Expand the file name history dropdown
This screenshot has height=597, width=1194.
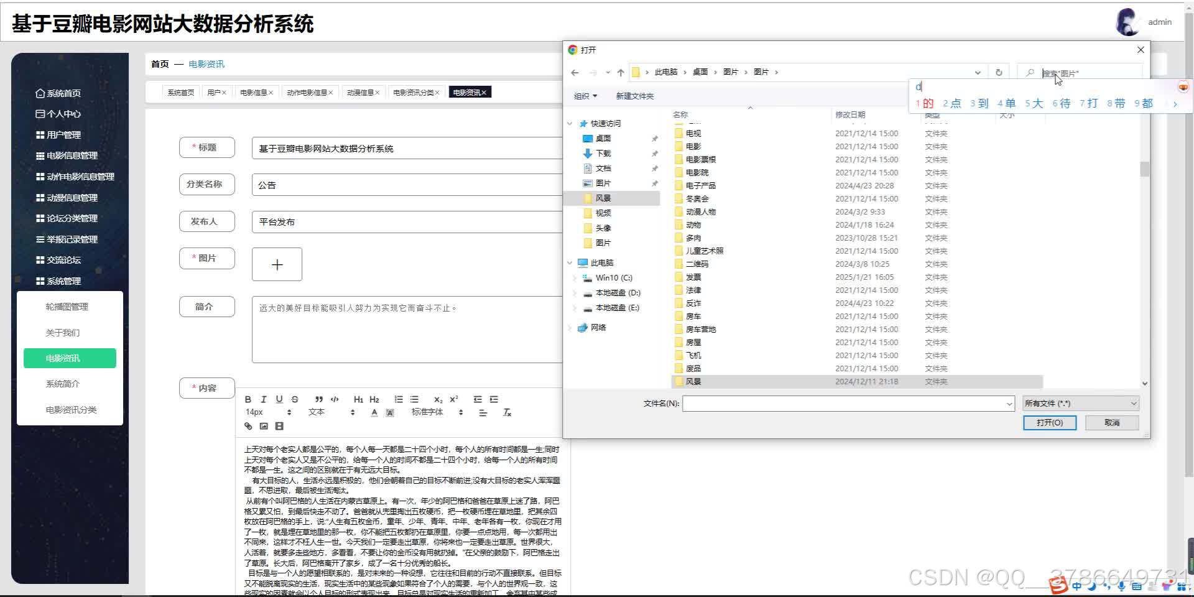(x=1009, y=404)
